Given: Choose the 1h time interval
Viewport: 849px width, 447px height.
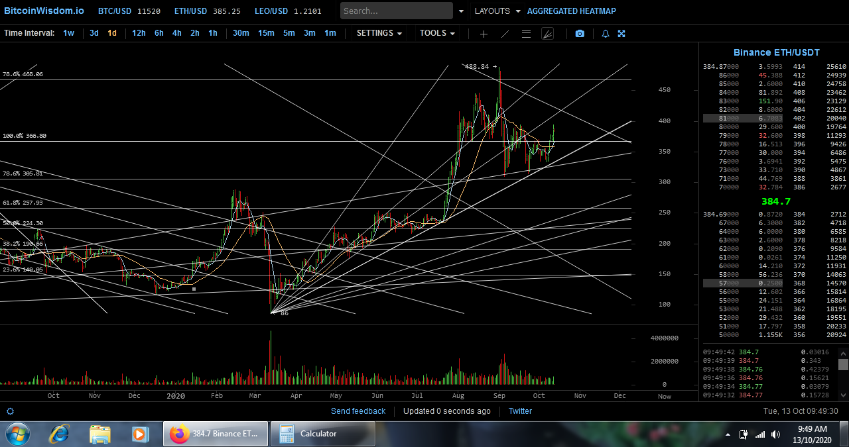Looking at the screenshot, I should point(213,33).
